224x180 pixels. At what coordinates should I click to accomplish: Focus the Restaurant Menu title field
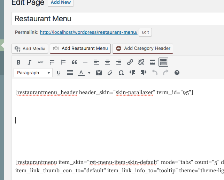[x=118, y=19]
